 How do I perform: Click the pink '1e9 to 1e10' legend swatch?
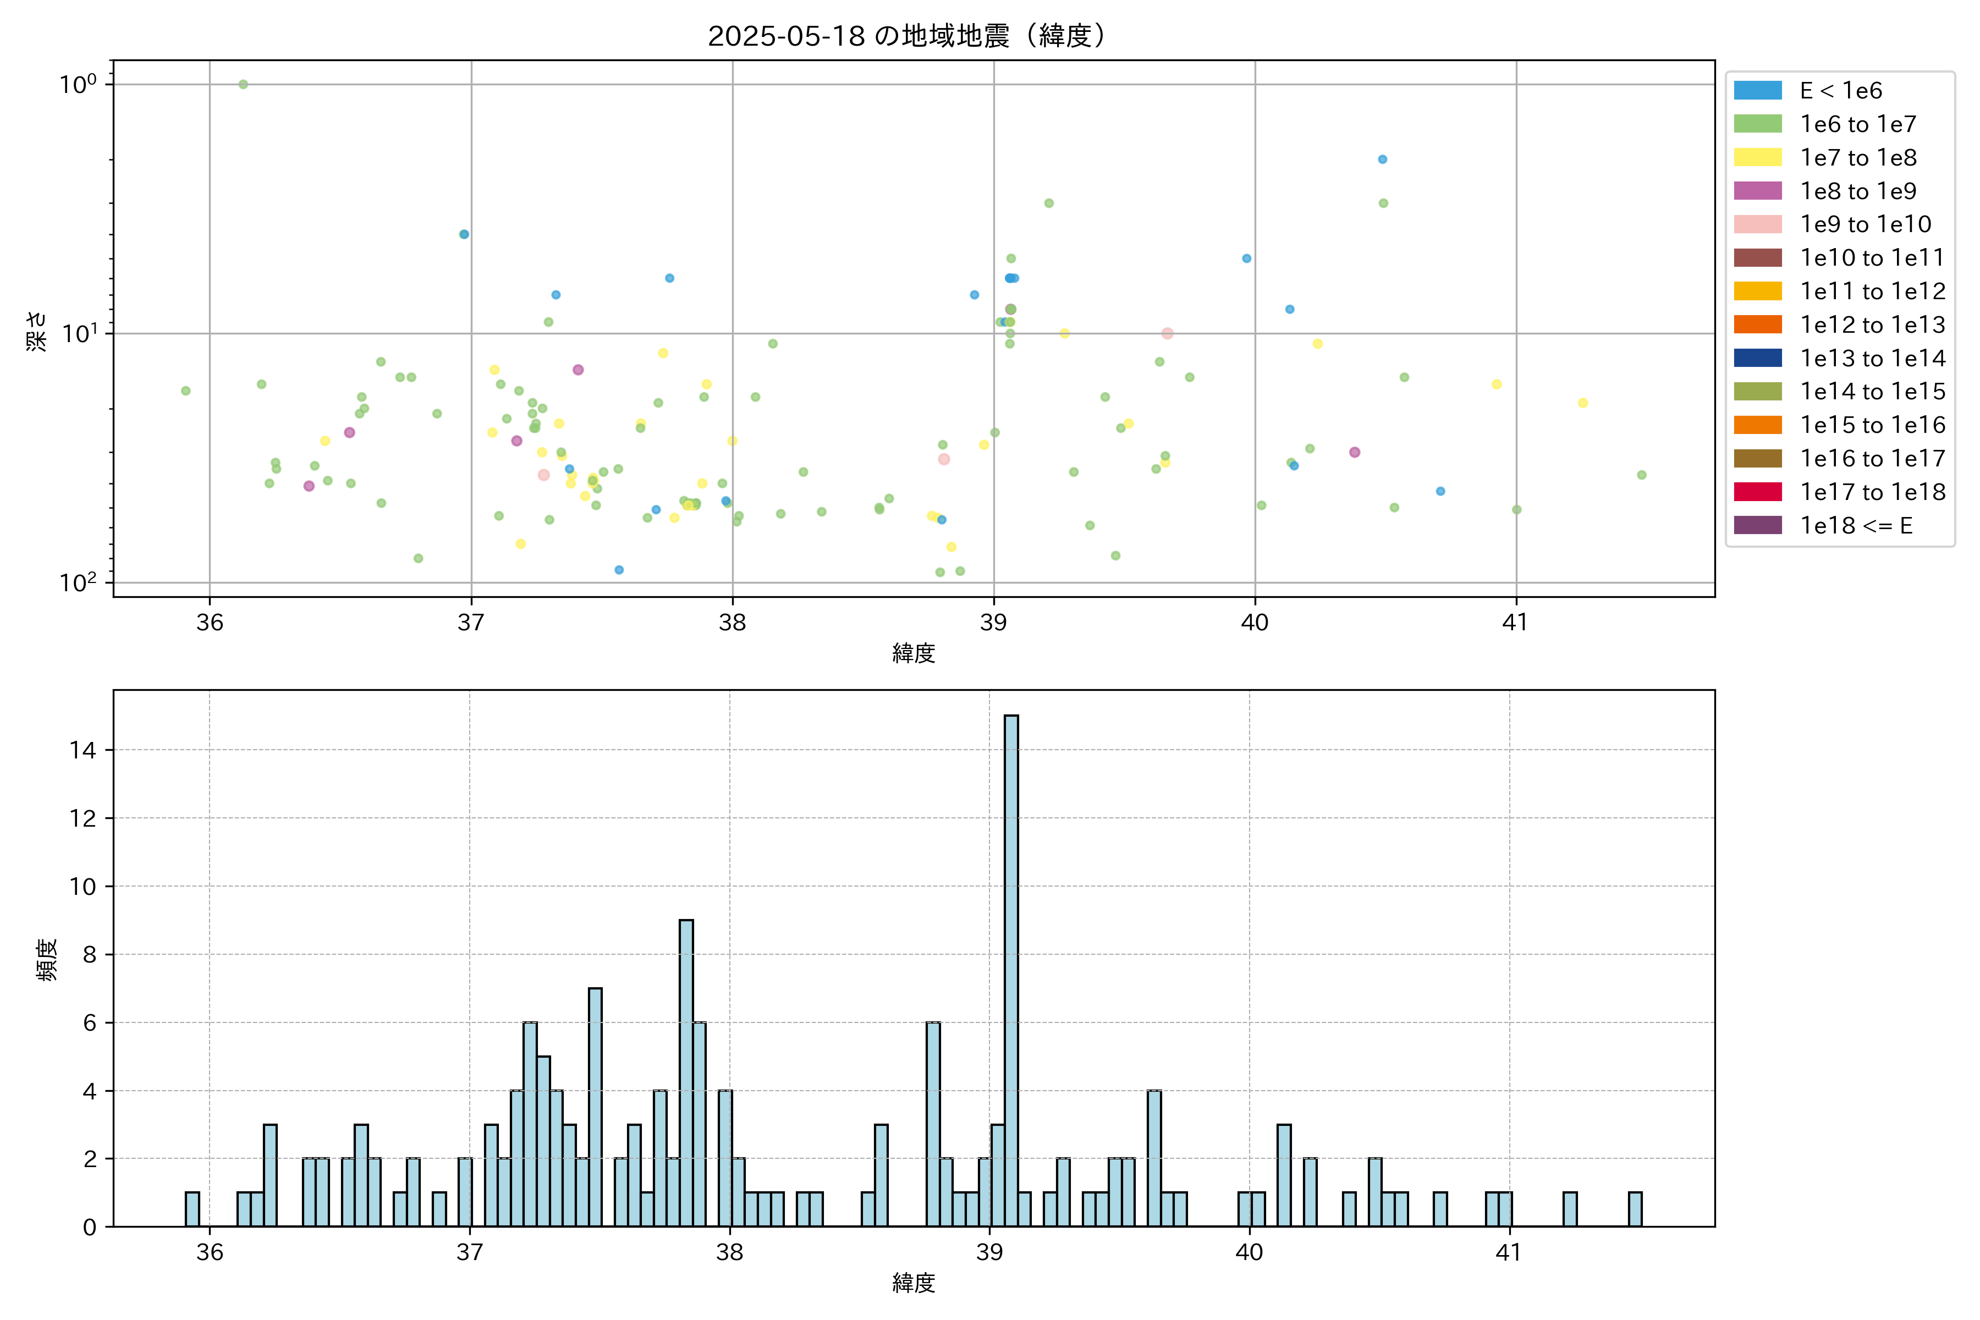tap(1757, 225)
